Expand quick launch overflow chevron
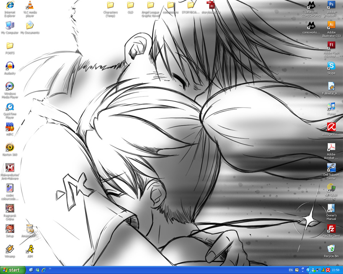Viewport: 343px width, 274px height. pos(50,269)
